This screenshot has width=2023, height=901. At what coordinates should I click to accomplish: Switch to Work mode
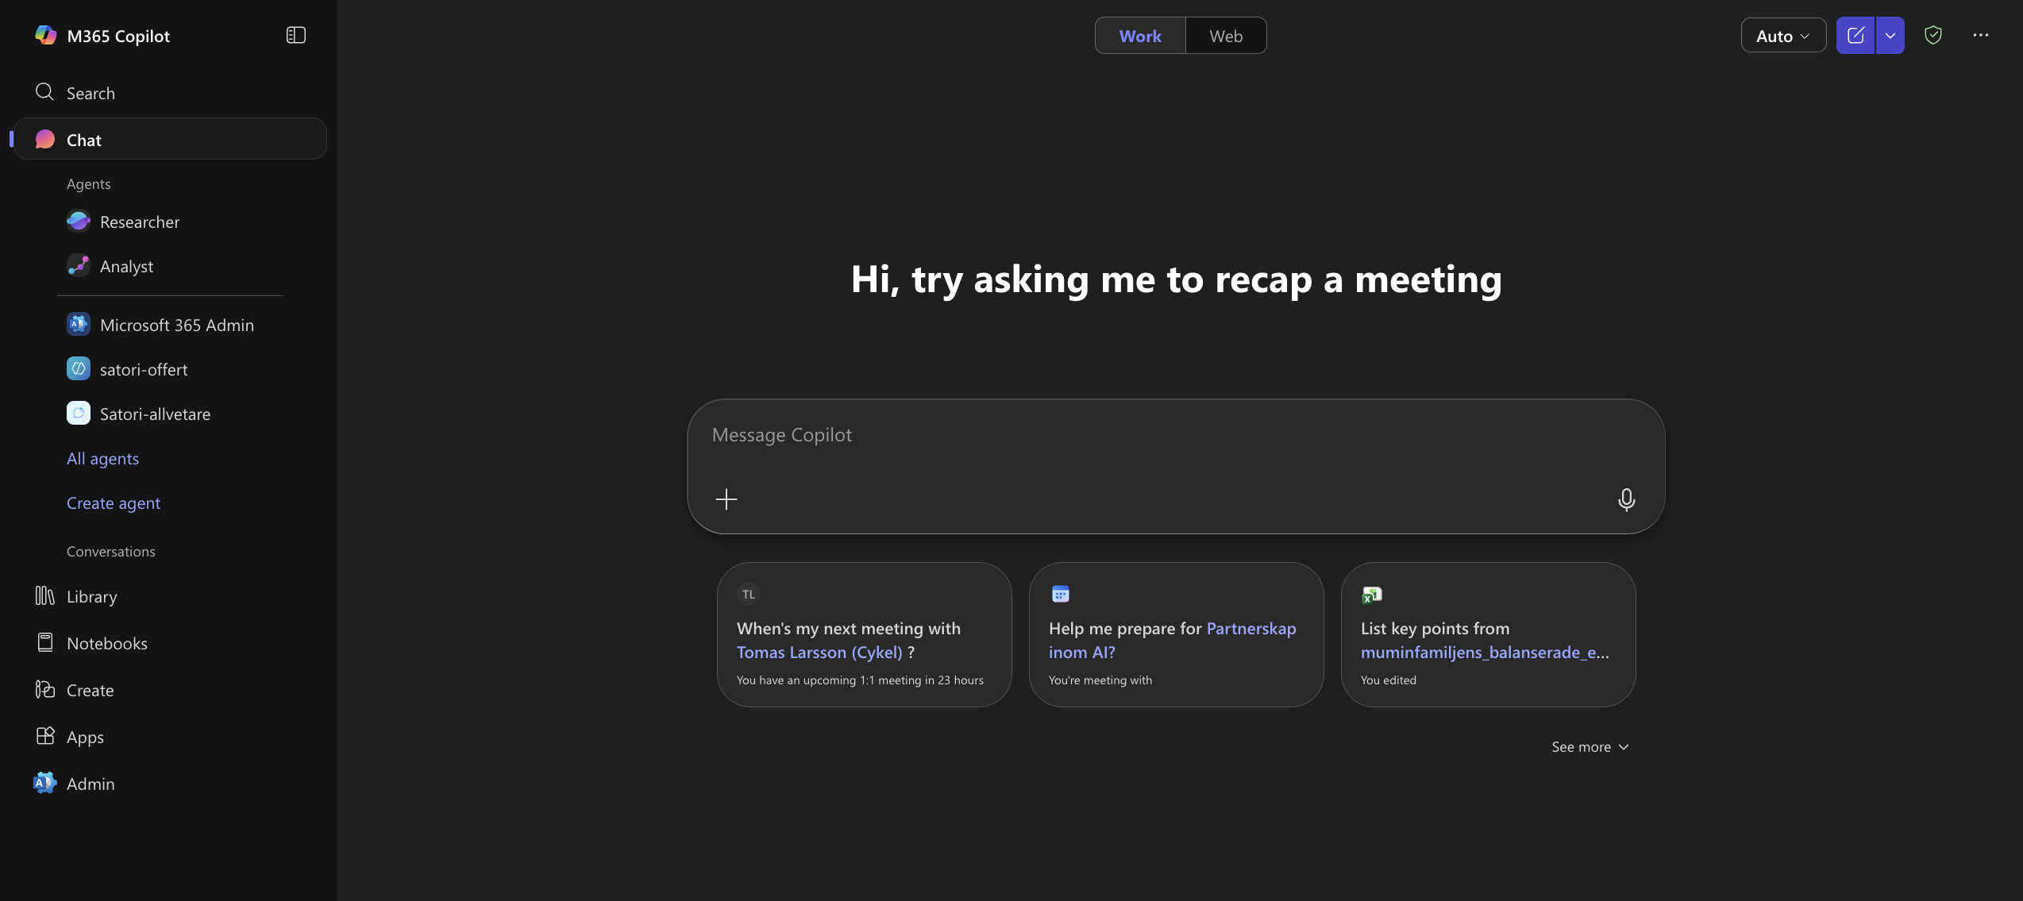(x=1140, y=36)
